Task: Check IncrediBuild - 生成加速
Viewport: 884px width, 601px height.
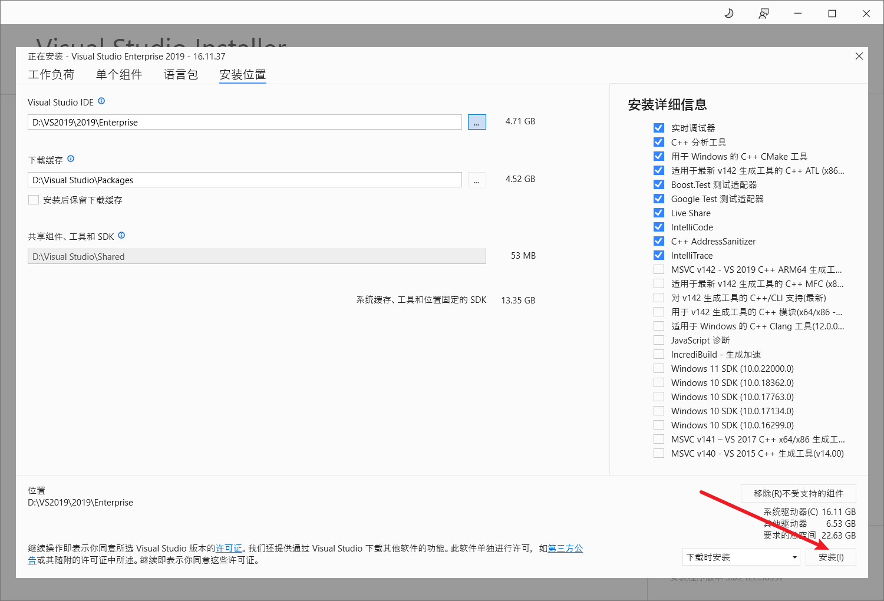Action: [x=659, y=354]
